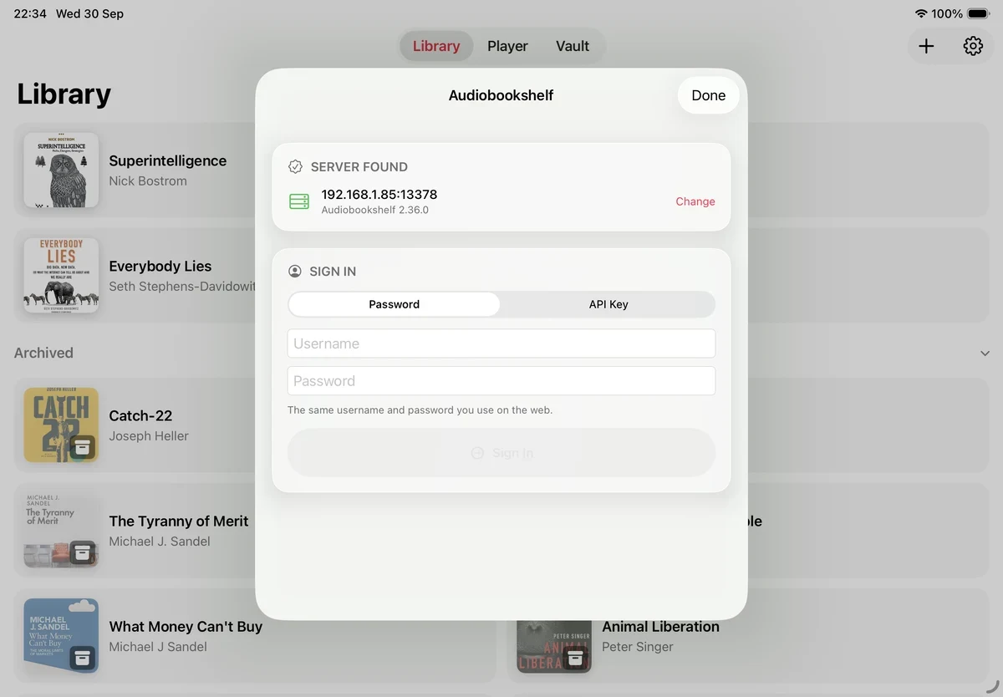The height and width of the screenshot is (697, 1003).
Task: Click the Everybody Lies title
Action: pos(160,266)
